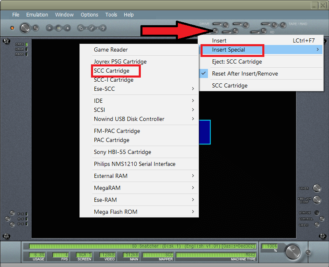
Task: Toggle Reset After Insert/Remove option
Action: [x=245, y=73]
